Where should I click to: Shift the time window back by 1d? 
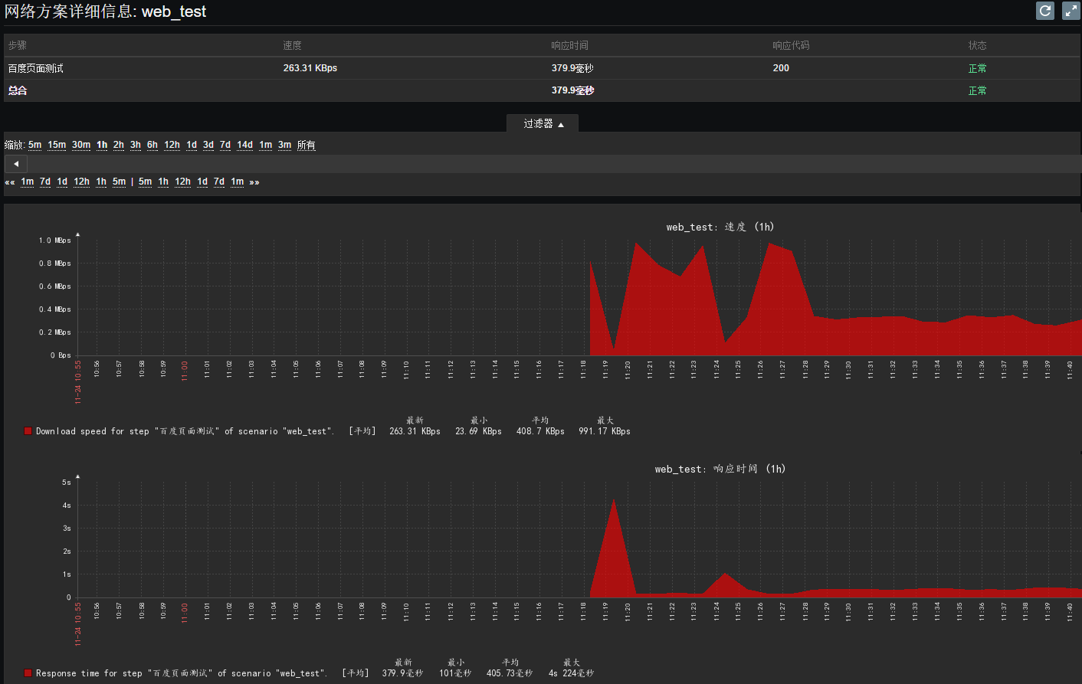click(62, 182)
